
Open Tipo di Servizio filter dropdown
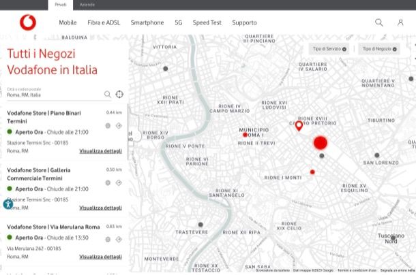[x=329, y=49]
